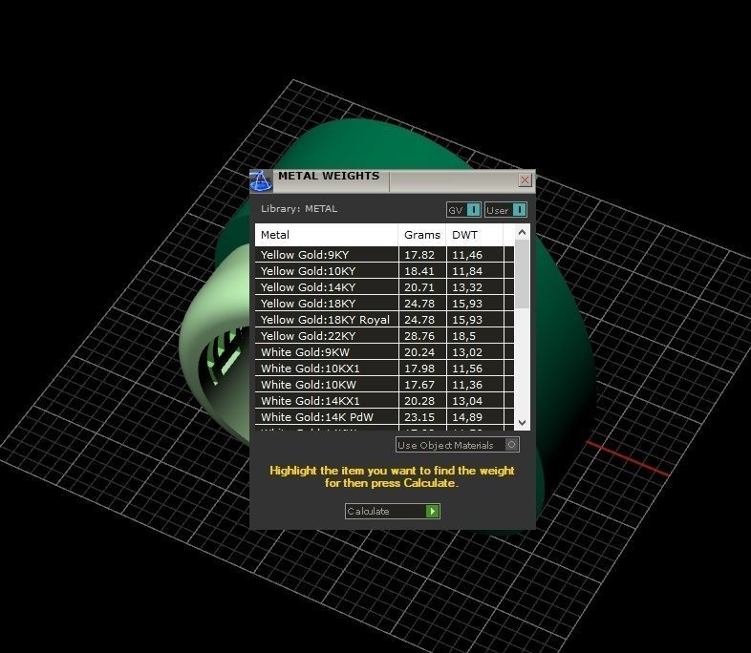
Task: Click the 20.71 grams cell
Action: click(x=422, y=287)
